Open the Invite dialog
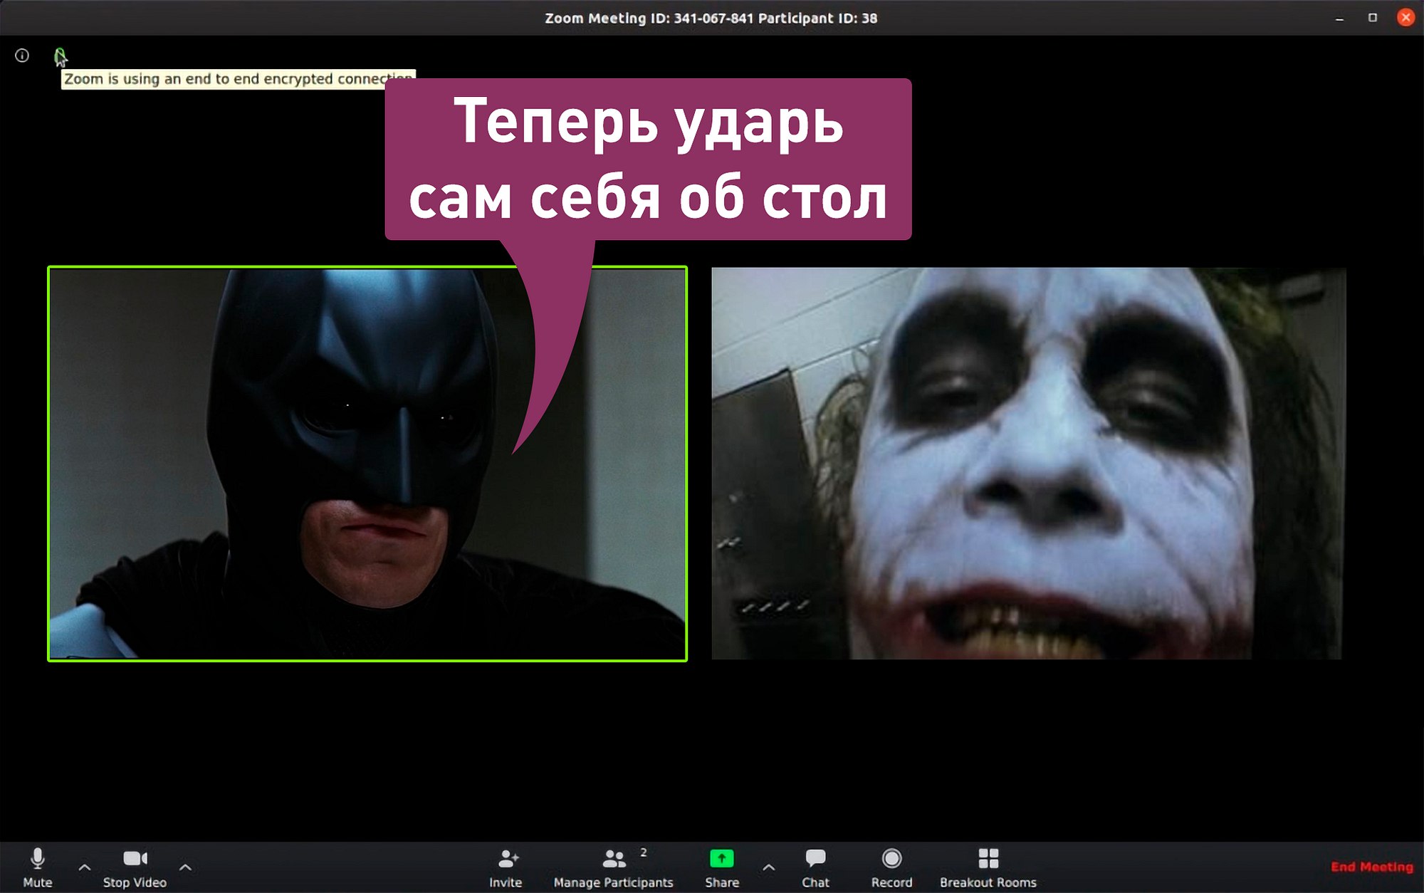This screenshot has width=1424, height=893. 506,867
